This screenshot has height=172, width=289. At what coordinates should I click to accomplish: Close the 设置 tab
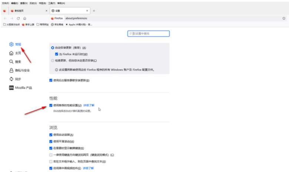tap(87, 11)
